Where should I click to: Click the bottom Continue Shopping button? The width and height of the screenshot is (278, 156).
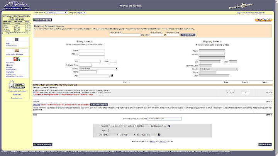pyautogui.click(x=42, y=145)
